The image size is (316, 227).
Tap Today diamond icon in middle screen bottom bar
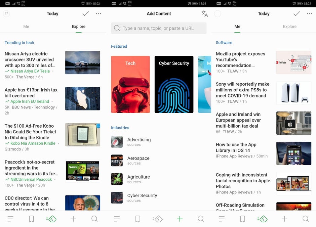158,219
